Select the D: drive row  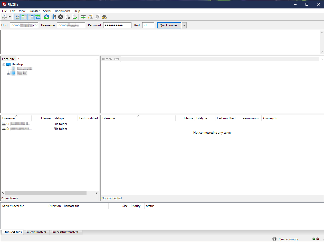[50, 129]
